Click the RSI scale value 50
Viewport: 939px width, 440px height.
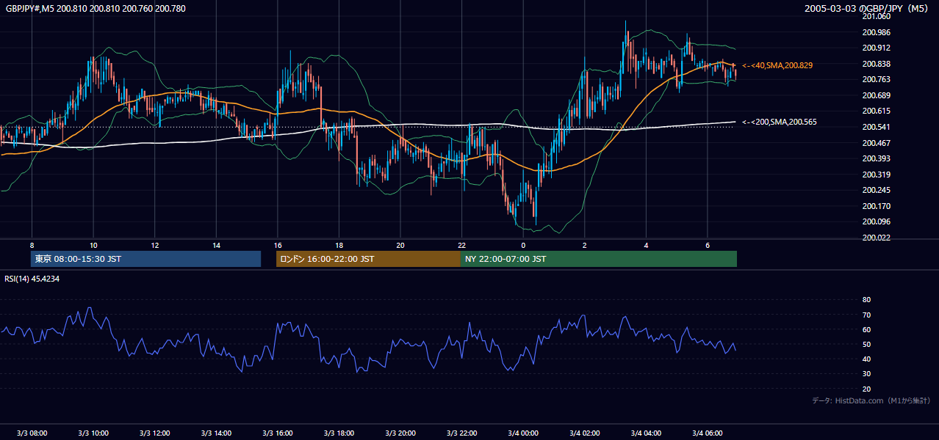867,344
